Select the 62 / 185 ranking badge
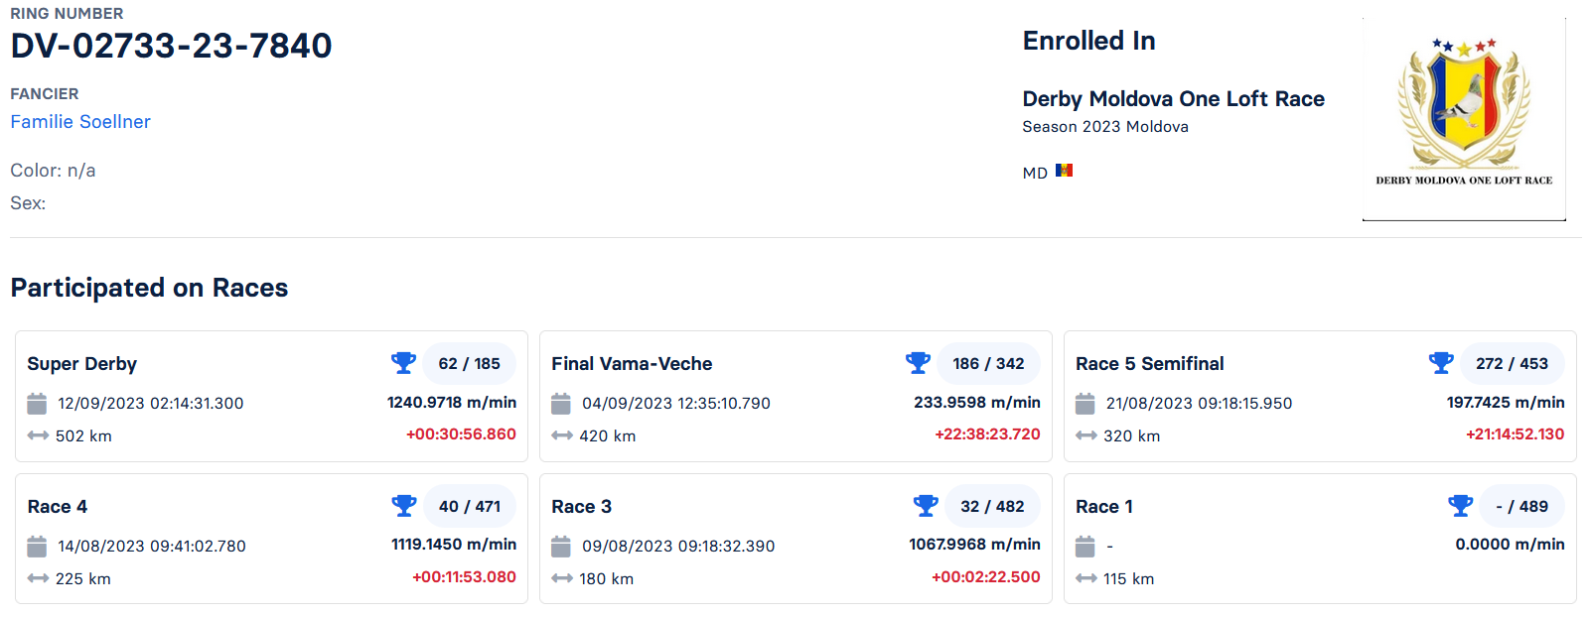Image resolution: width=1592 pixels, height=617 pixels. (469, 363)
